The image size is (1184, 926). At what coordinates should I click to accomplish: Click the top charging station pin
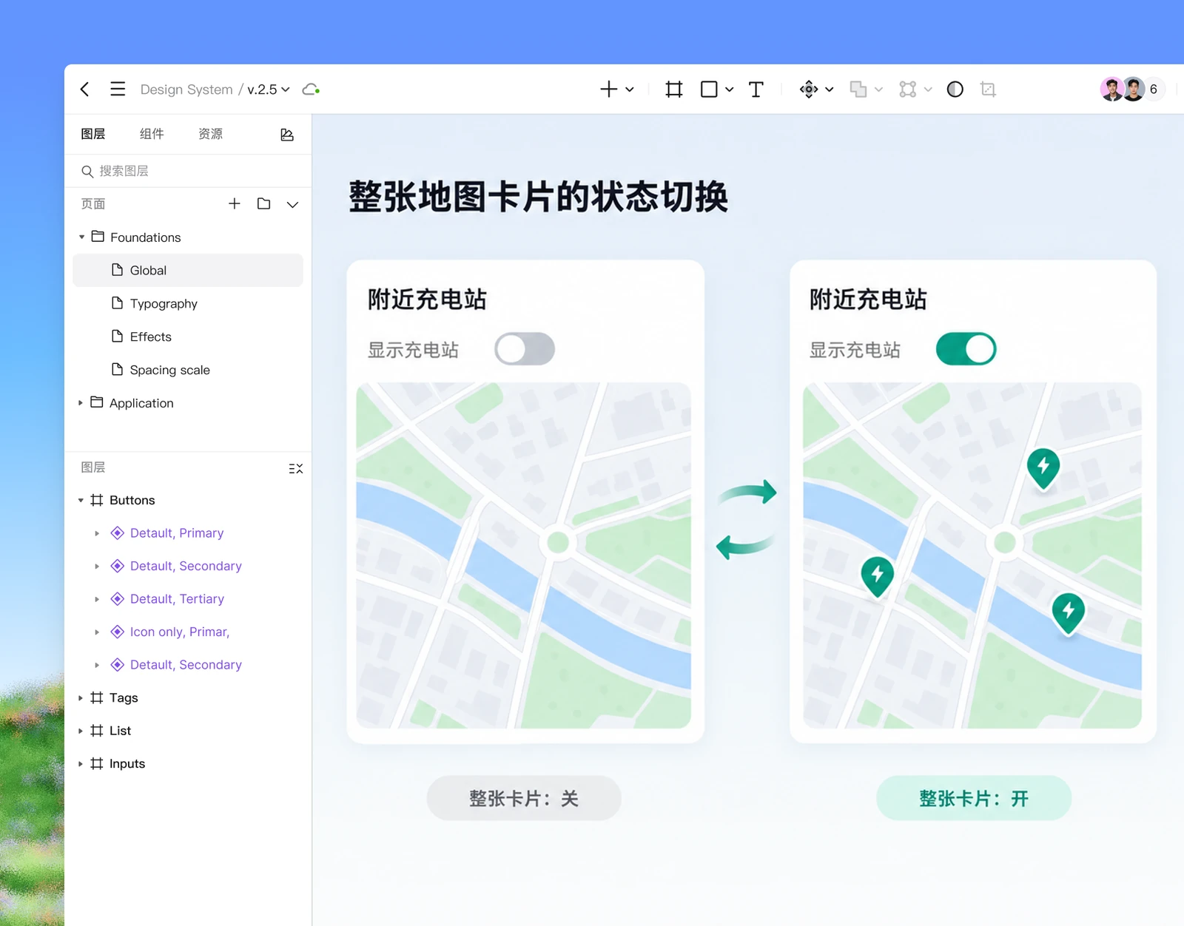[1043, 467]
